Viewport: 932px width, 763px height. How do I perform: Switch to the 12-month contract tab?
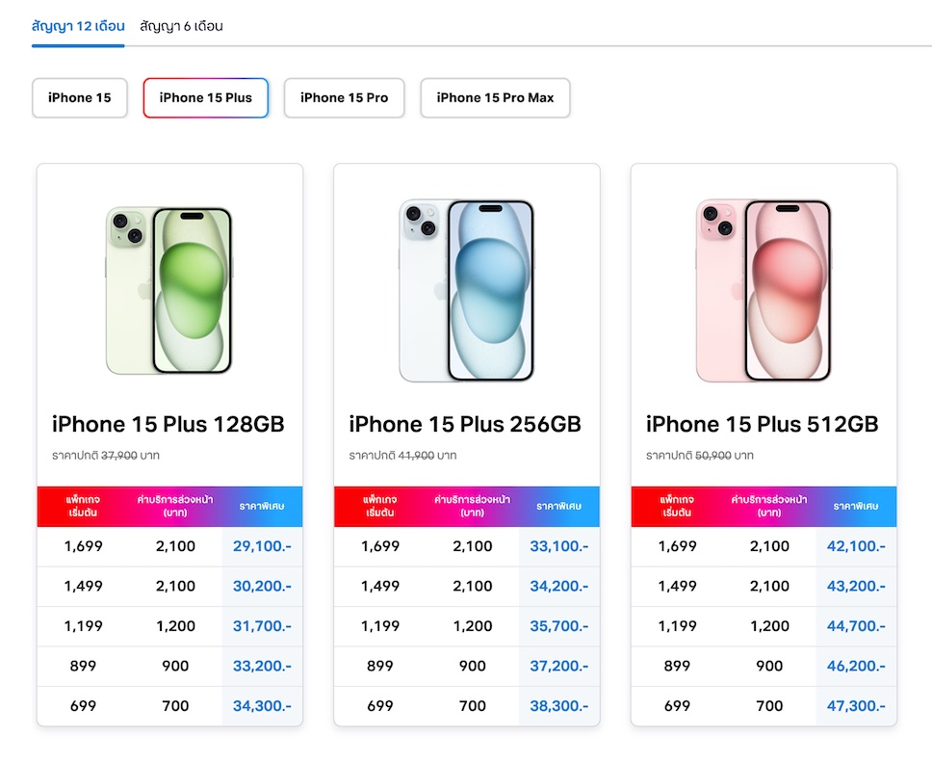click(77, 26)
